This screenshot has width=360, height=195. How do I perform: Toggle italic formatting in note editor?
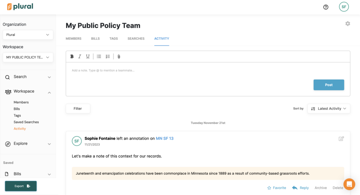point(80,56)
